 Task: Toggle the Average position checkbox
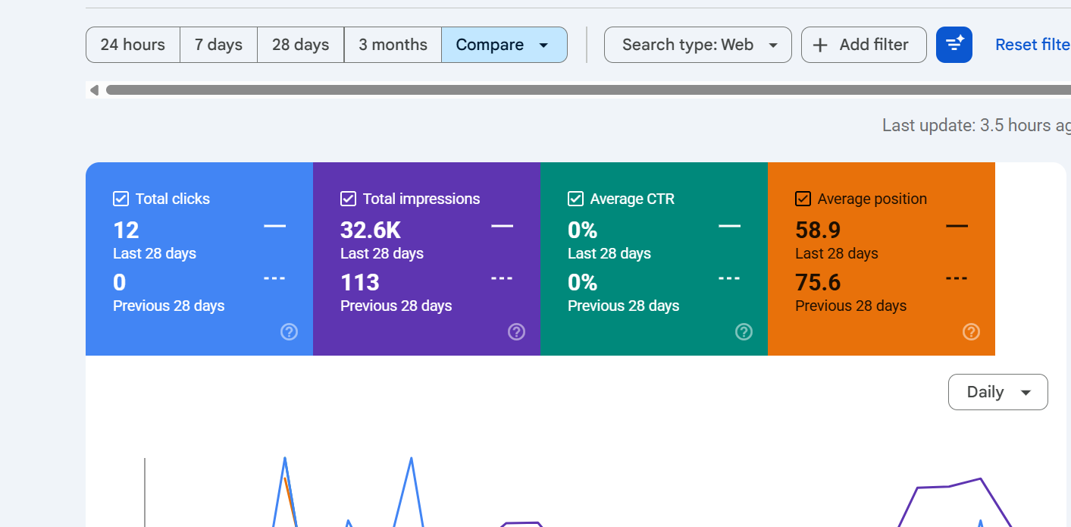pos(803,199)
